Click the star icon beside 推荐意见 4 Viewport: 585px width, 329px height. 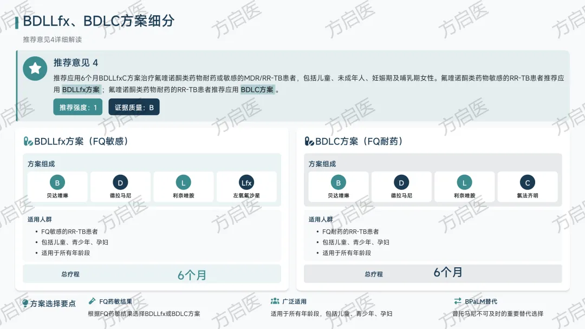[x=35, y=68]
